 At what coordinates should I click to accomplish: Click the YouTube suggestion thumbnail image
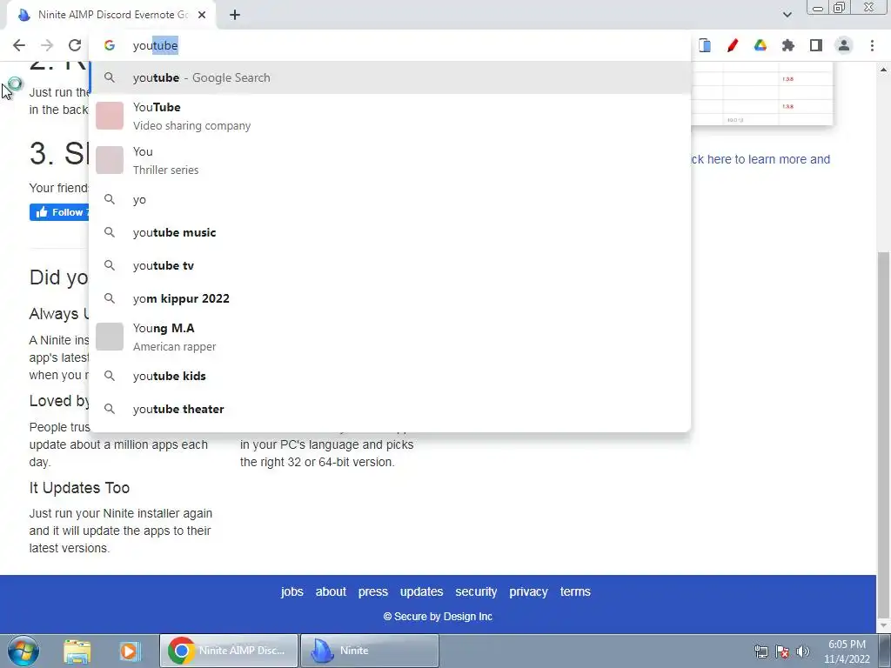coord(110,116)
